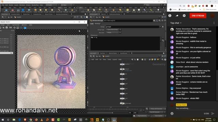Viewport: 218px width, 122px height.
Task: Click the parameter pane search magnifier icon
Action: [x=160, y=20]
